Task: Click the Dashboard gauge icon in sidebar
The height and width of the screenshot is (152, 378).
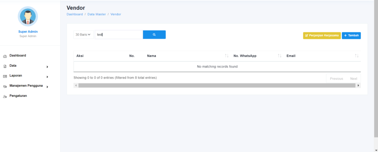Action: (5, 57)
